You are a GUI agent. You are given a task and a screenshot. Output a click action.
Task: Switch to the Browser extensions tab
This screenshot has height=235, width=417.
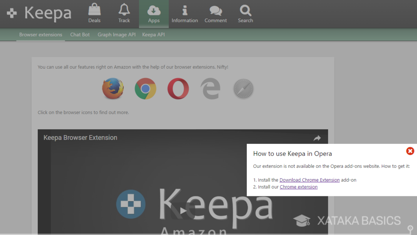point(41,35)
